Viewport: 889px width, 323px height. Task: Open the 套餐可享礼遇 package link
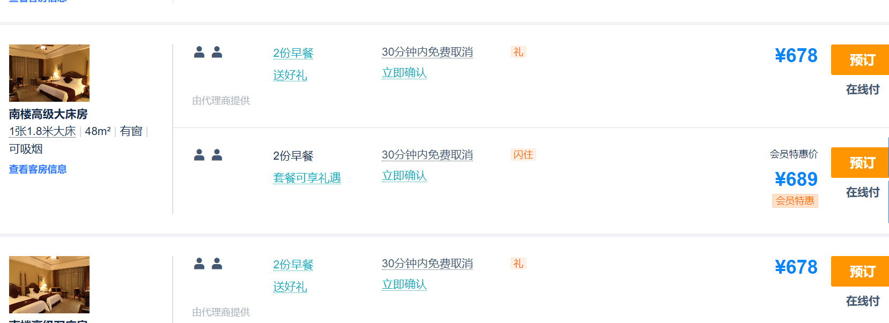[x=307, y=178]
